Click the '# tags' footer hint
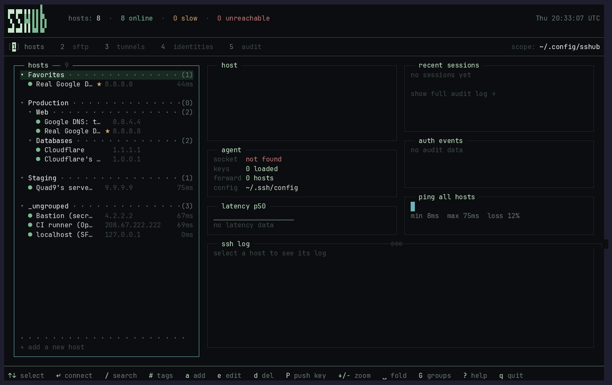This screenshot has height=385, width=612. [161, 375]
